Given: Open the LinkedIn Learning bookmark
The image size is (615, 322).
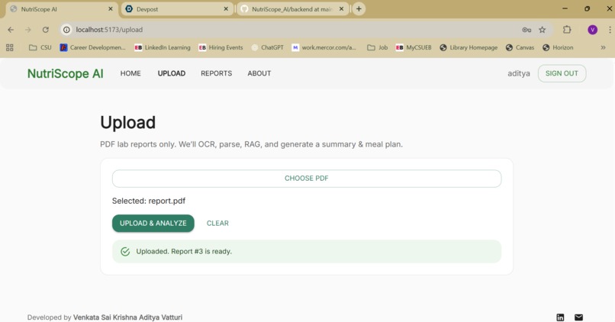Looking at the screenshot, I should coord(163,47).
